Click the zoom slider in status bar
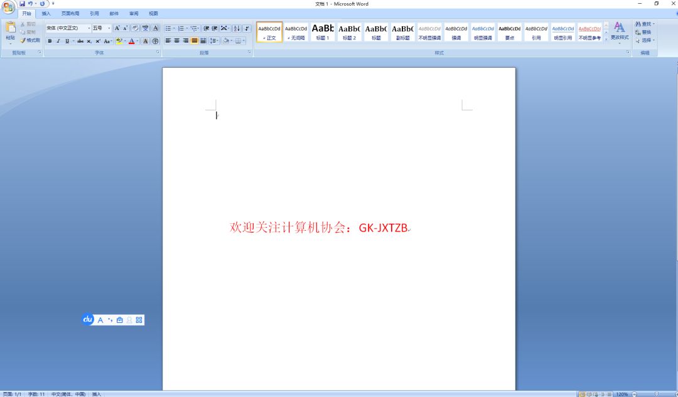This screenshot has width=678, height=397. (656, 394)
